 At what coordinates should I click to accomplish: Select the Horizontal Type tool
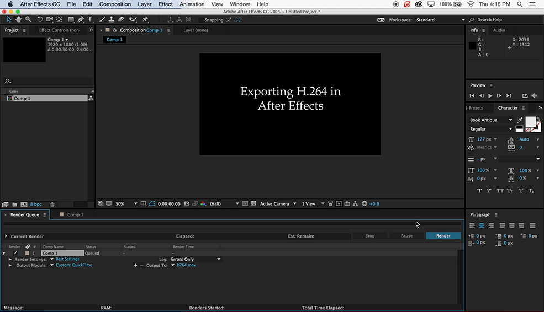point(90,20)
